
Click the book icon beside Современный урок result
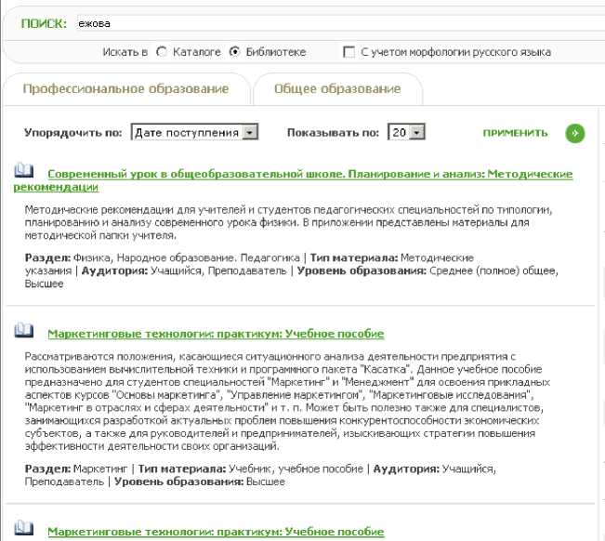(24, 170)
